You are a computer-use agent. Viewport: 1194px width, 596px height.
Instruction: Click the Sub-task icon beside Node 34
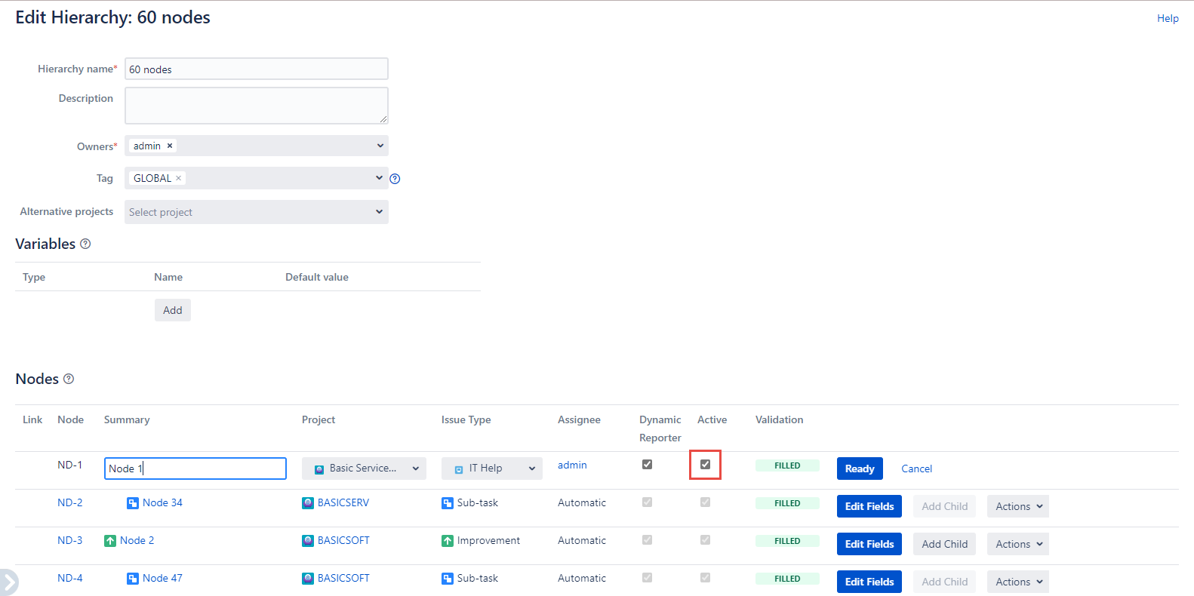click(133, 503)
